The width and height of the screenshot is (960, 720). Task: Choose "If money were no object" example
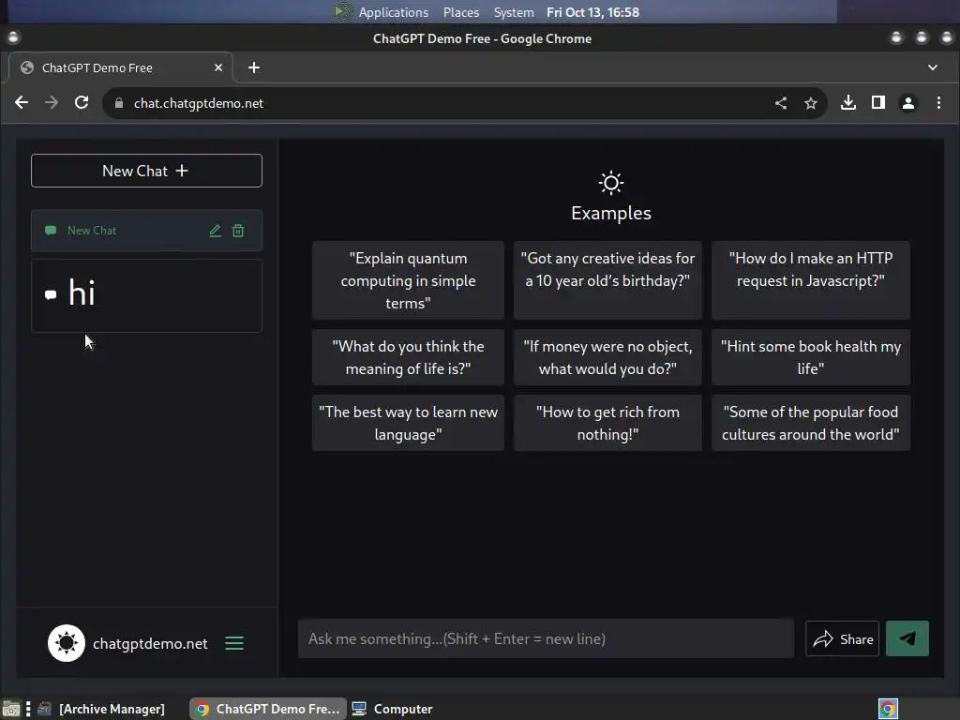607,357
